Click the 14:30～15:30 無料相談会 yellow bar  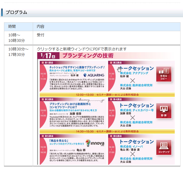click(x=107, y=131)
